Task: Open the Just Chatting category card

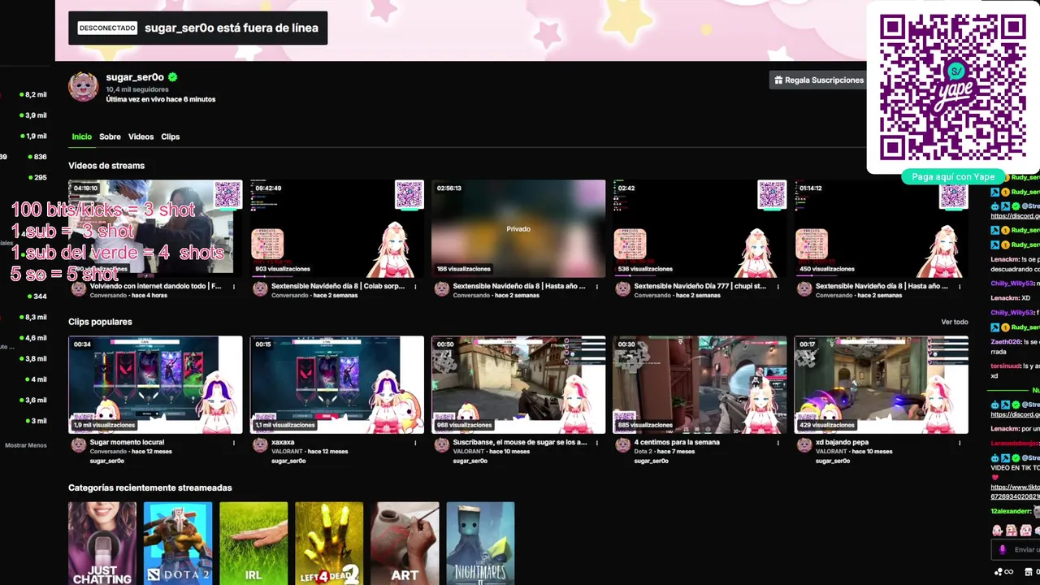Action: point(102,543)
